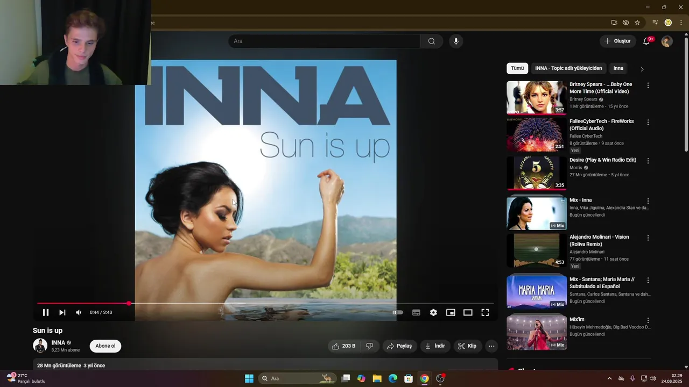Open the 'Oluştur' create button

click(x=617, y=41)
